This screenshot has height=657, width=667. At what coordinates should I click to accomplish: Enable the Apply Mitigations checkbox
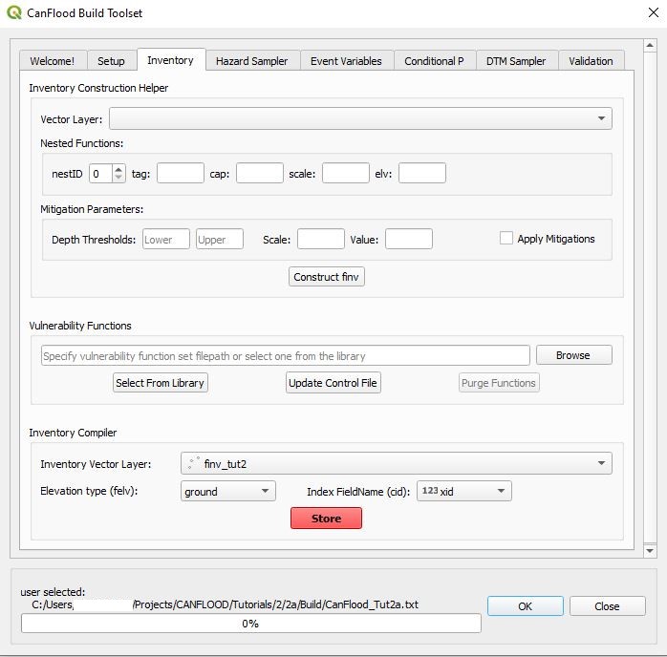click(506, 238)
